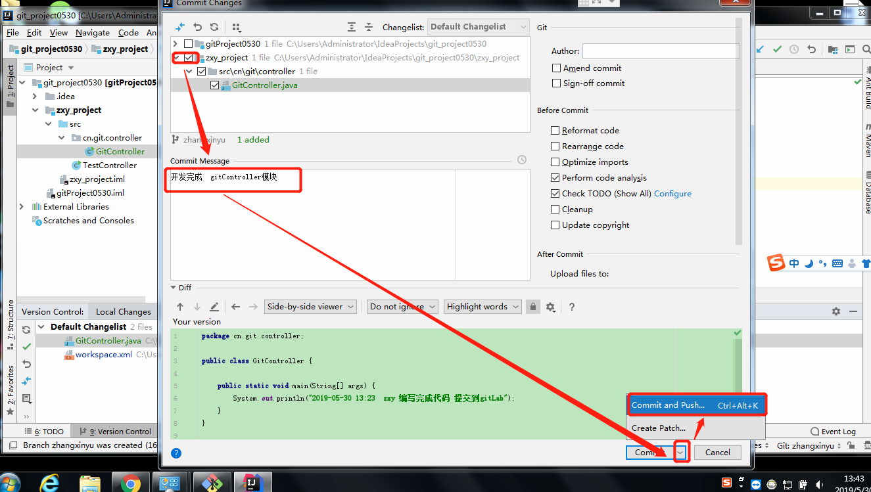This screenshot has width=871, height=492.
Task: Disable Perform code analysis checkbox
Action: point(555,178)
